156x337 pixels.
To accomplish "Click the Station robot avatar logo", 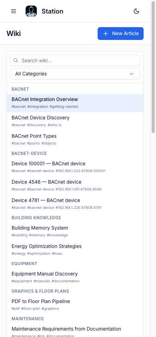I will pyautogui.click(x=31, y=11).
